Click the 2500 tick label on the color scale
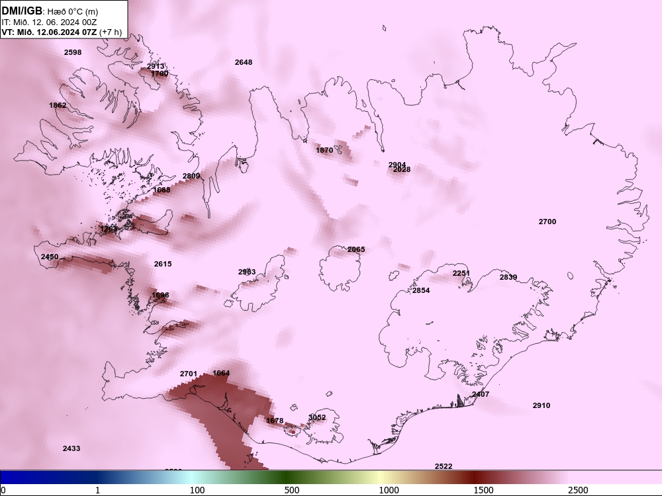Viewport: 662px width, 496px height. [578, 491]
